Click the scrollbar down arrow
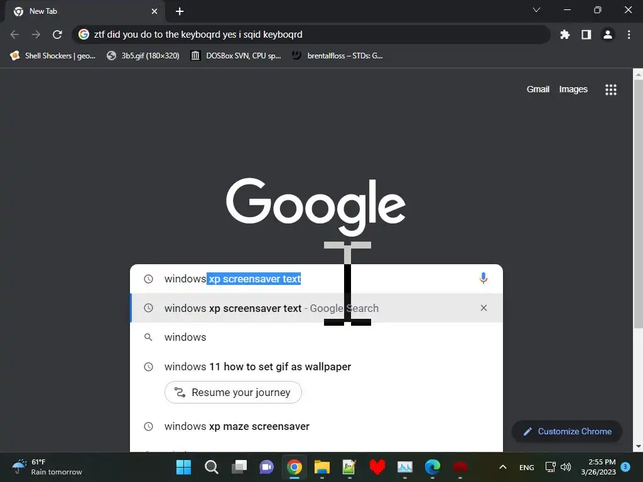643x482 pixels. tap(638, 446)
